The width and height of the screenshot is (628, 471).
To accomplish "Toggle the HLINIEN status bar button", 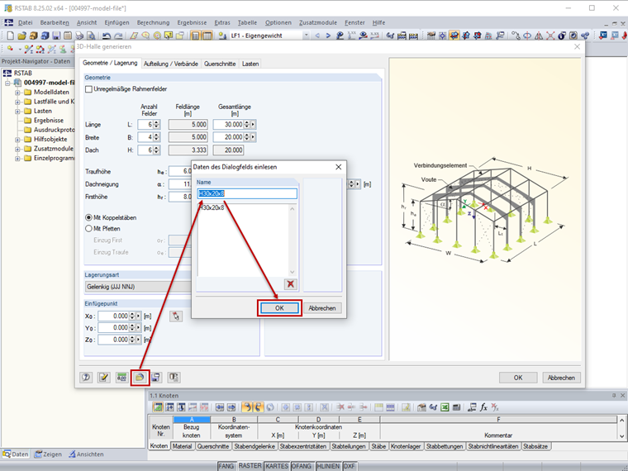I will [x=328, y=466].
